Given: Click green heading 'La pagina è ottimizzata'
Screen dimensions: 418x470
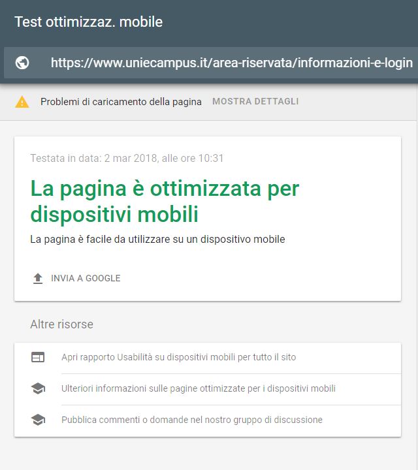Looking at the screenshot, I should tap(164, 201).
